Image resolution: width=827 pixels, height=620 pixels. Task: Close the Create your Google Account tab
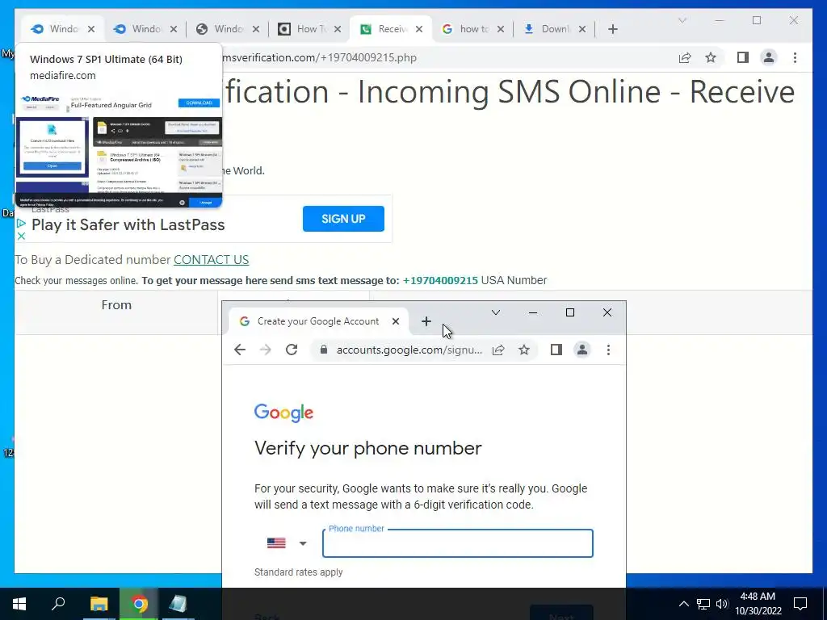396,321
